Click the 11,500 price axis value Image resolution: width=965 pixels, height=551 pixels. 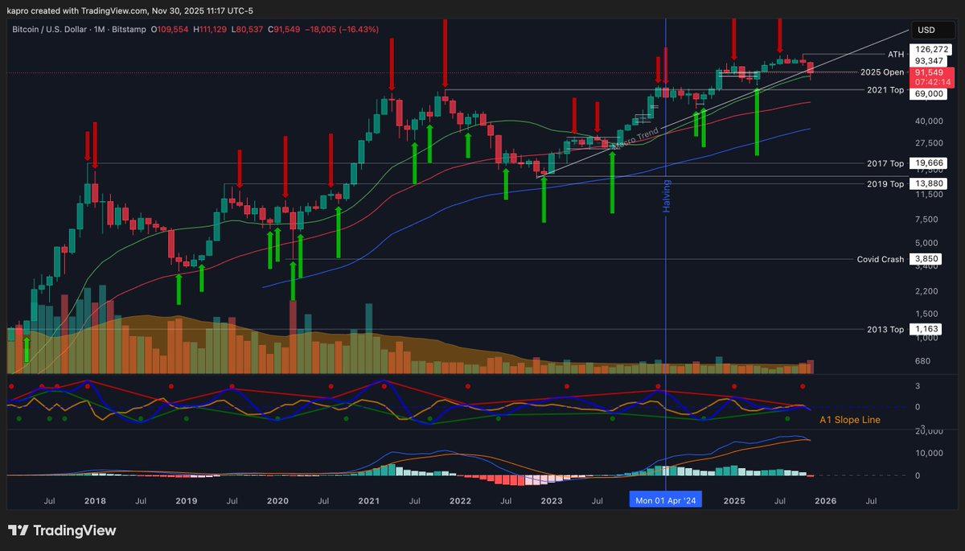pyautogui.click(x=928, y=194)
